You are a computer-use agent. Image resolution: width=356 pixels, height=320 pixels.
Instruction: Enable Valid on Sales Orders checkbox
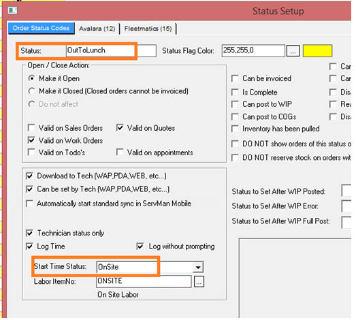[x=31, y=127]
